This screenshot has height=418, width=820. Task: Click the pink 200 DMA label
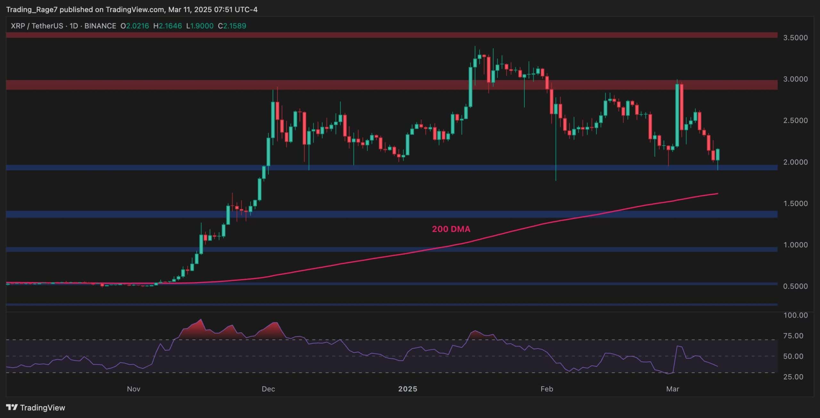(451, 229)
